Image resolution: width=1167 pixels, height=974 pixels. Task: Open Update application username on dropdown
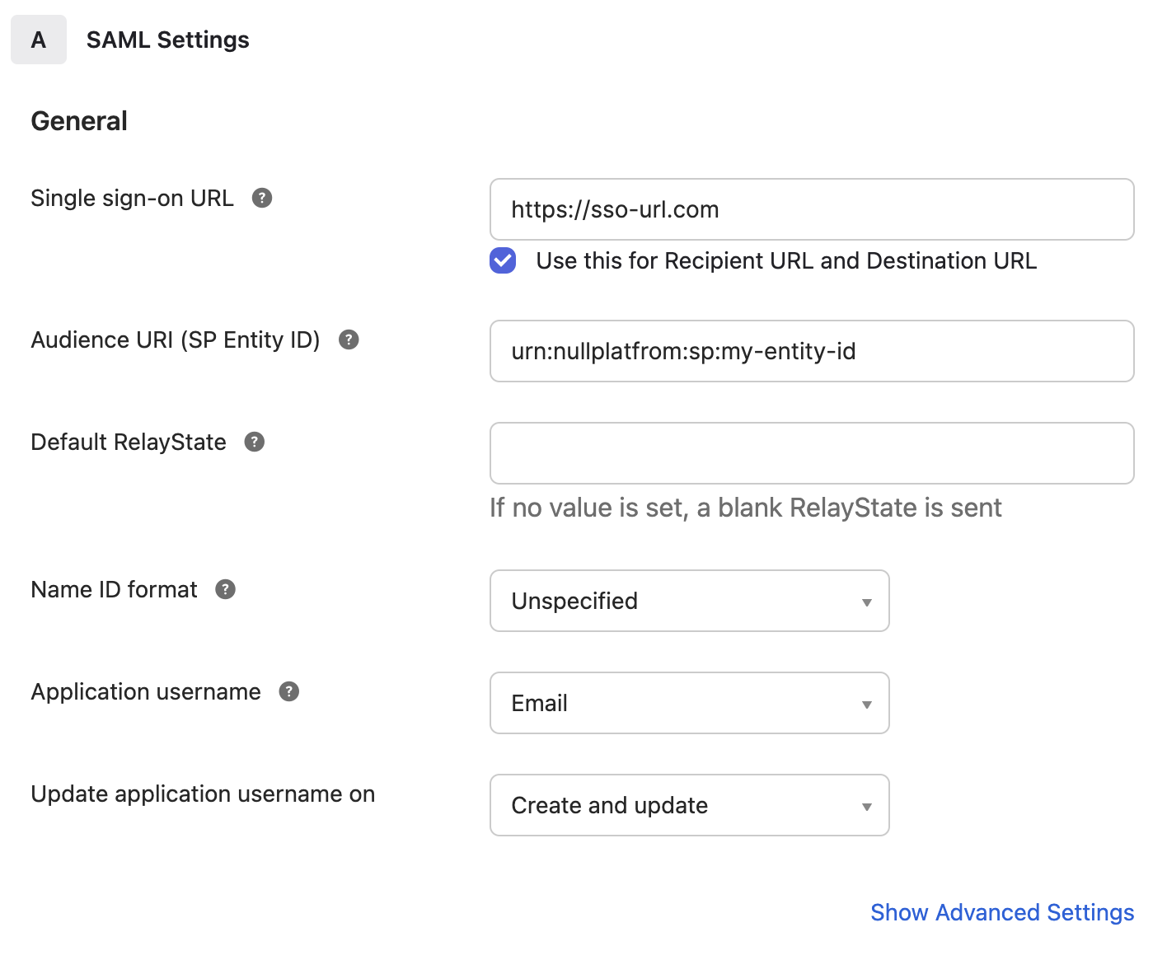coord(690,805)
